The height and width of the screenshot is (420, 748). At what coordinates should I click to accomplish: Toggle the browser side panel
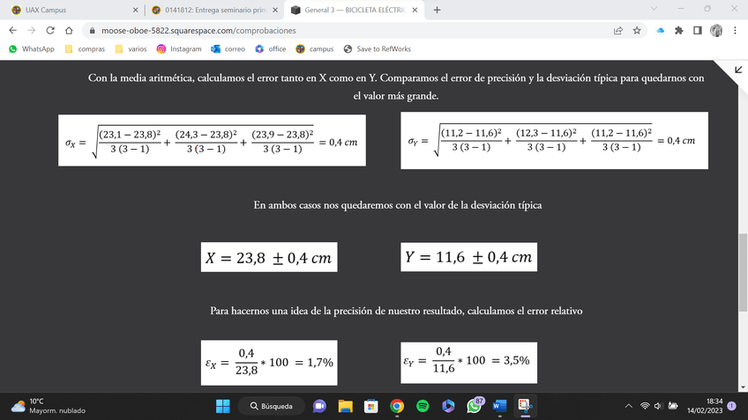click(698, 31)
